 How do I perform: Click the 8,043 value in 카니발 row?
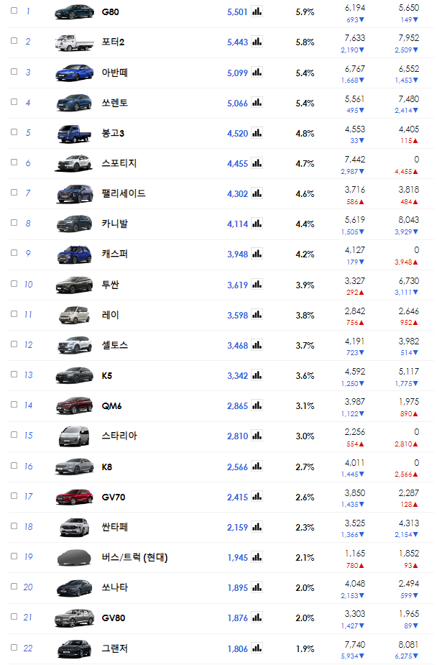pos(408,220)
